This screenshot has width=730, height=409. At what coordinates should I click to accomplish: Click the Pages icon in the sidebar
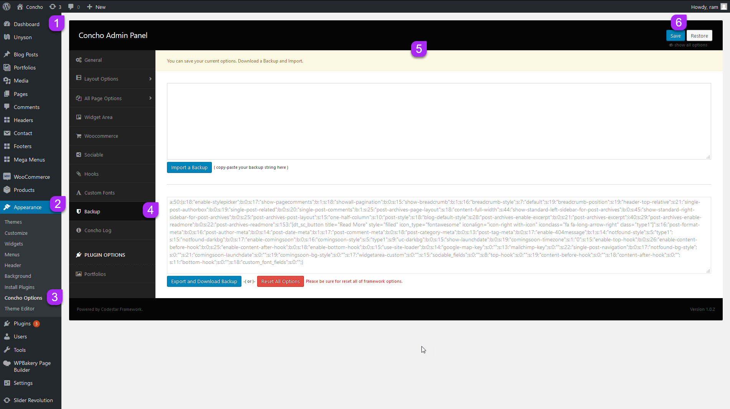click(7, 94)
